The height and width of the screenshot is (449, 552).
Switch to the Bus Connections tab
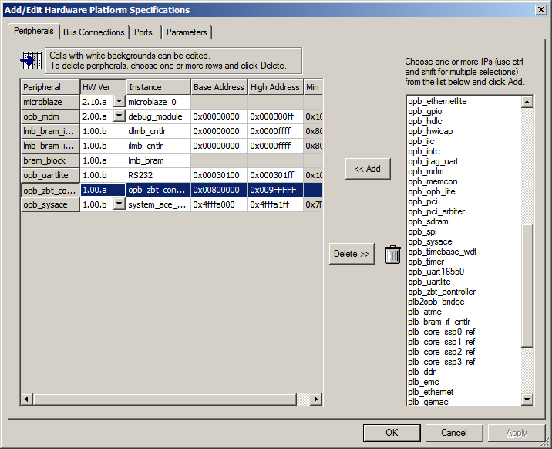(93, 32)
